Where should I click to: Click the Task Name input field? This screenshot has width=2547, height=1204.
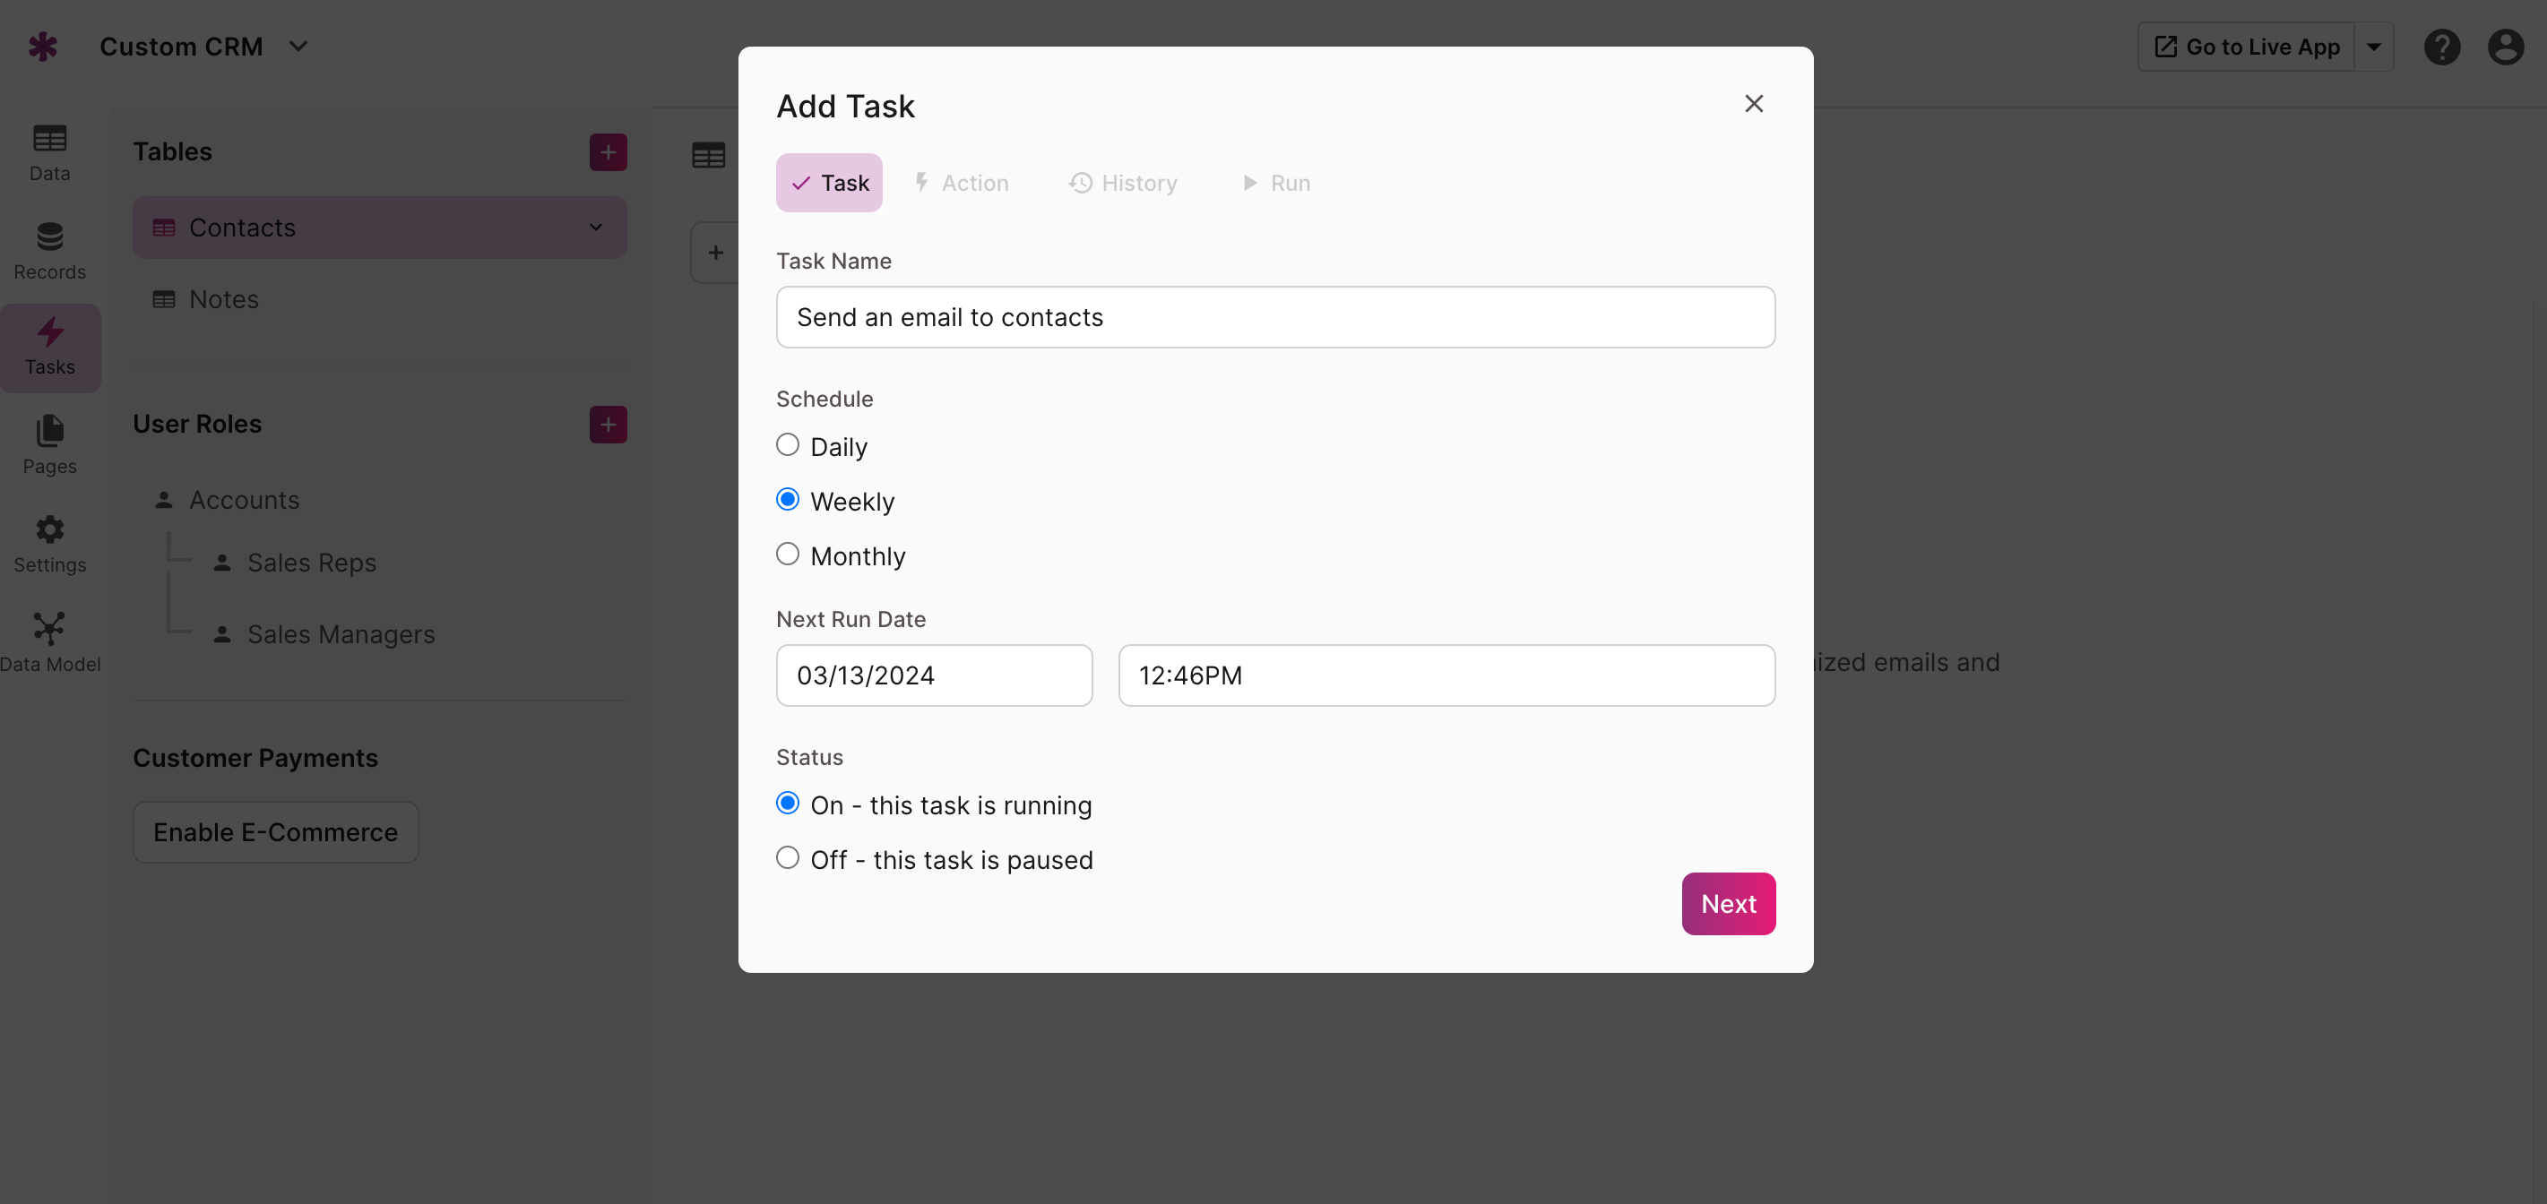1274,317
